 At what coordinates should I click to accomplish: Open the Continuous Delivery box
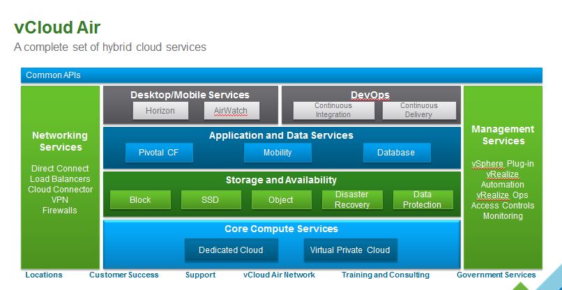(419, 110)
